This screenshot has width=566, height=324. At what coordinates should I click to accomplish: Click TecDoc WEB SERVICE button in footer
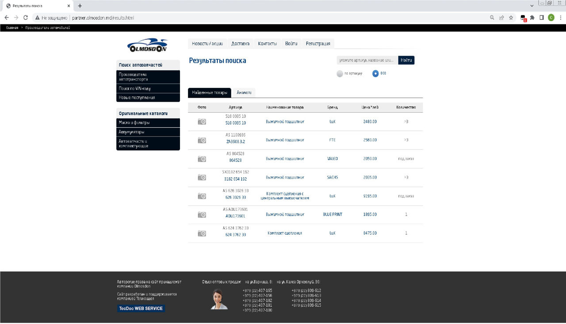[x=141, y=309]
